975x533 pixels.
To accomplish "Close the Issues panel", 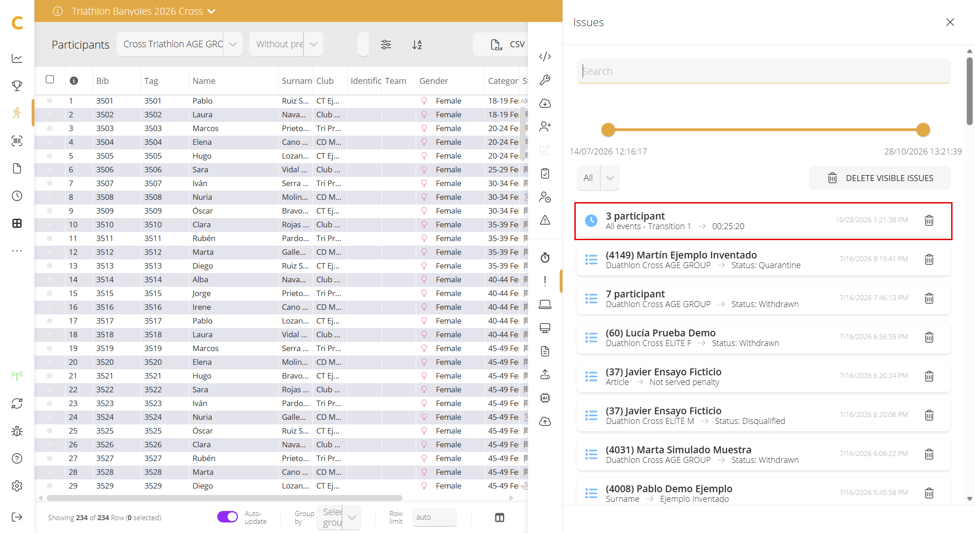I will pos(950,22).
